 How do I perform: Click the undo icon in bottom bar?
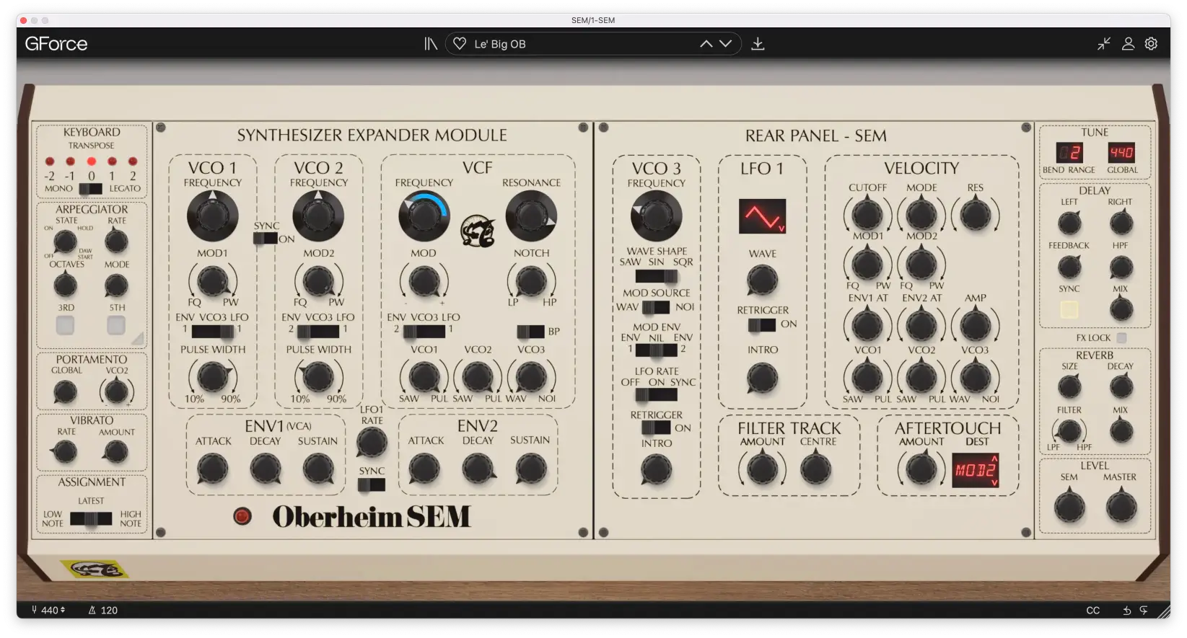pos(1127,611)
